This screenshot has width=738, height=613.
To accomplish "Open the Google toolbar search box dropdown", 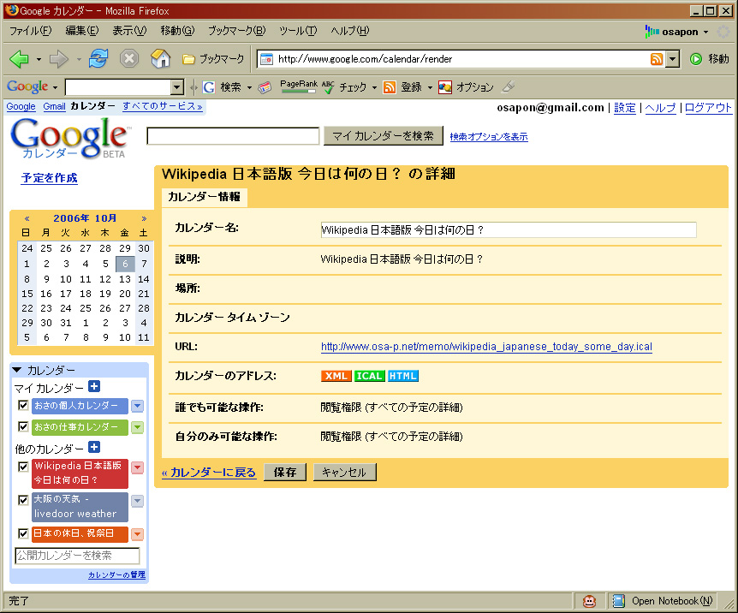I will coord(177,87).
